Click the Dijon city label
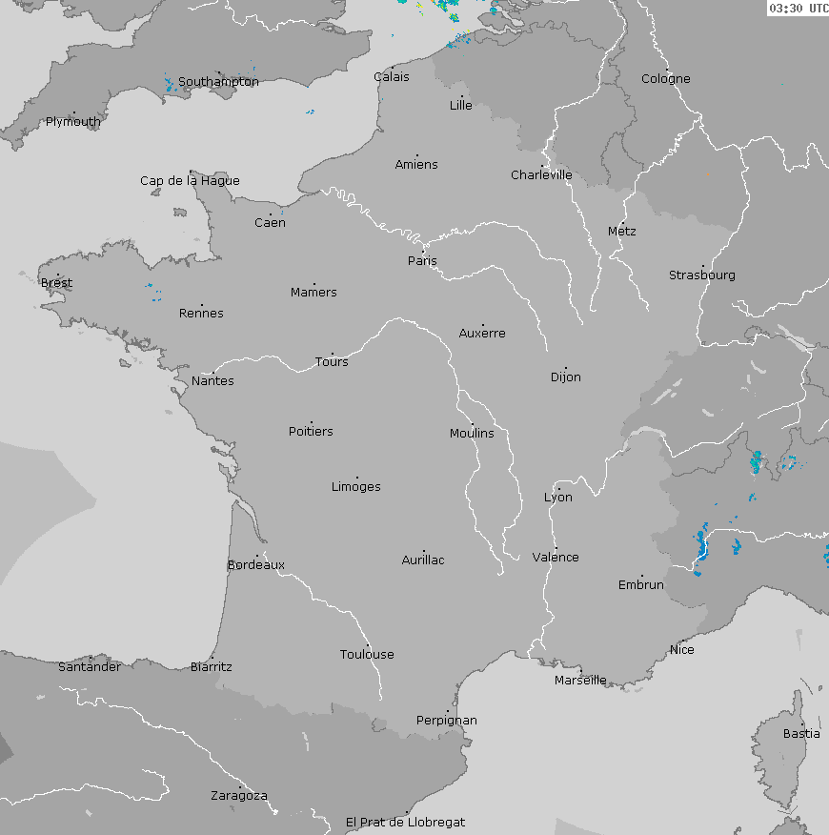829x835 pixels. 565,377
